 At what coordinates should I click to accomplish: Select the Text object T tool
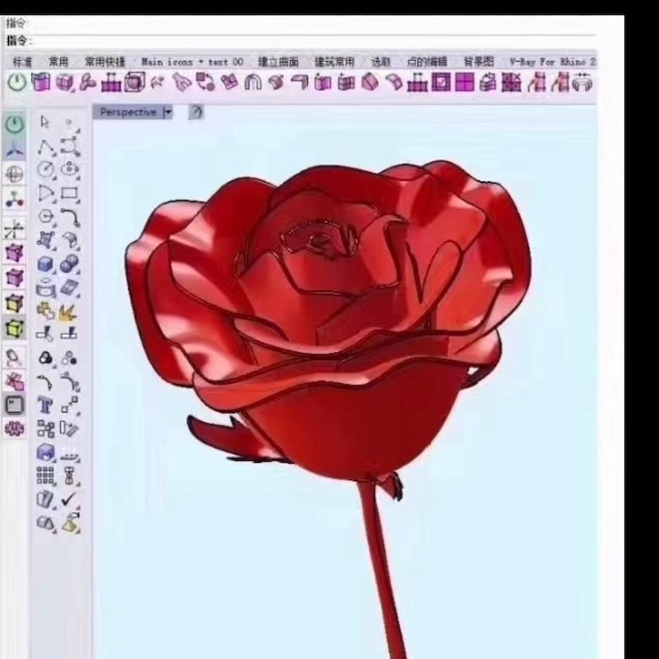coord(45,405)
